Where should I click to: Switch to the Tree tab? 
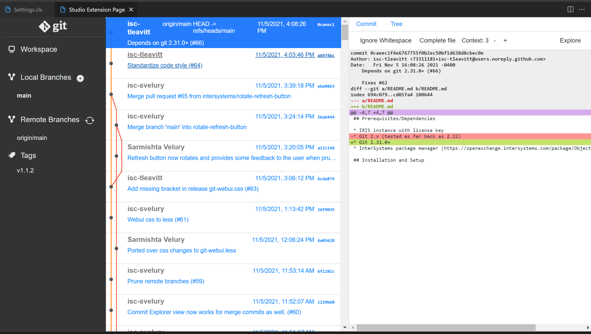[x=396, y=24]
